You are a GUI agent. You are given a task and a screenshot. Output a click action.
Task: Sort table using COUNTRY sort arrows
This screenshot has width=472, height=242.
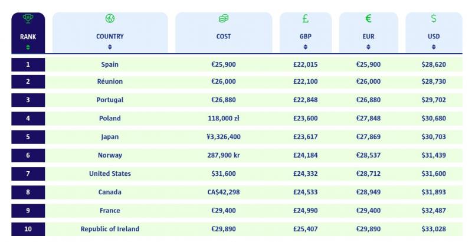point(110,47)
